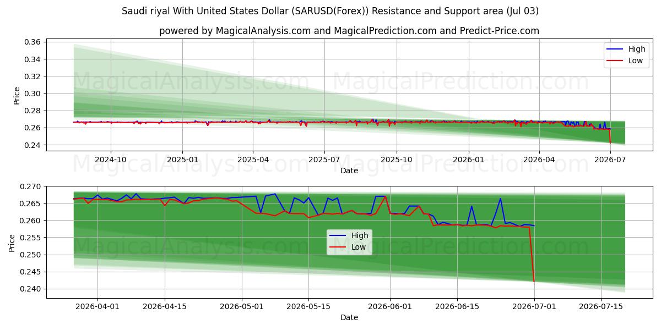Click the 2025-01 date tick label
Viewport: 661px width, 330px height.
pos(182,159)
